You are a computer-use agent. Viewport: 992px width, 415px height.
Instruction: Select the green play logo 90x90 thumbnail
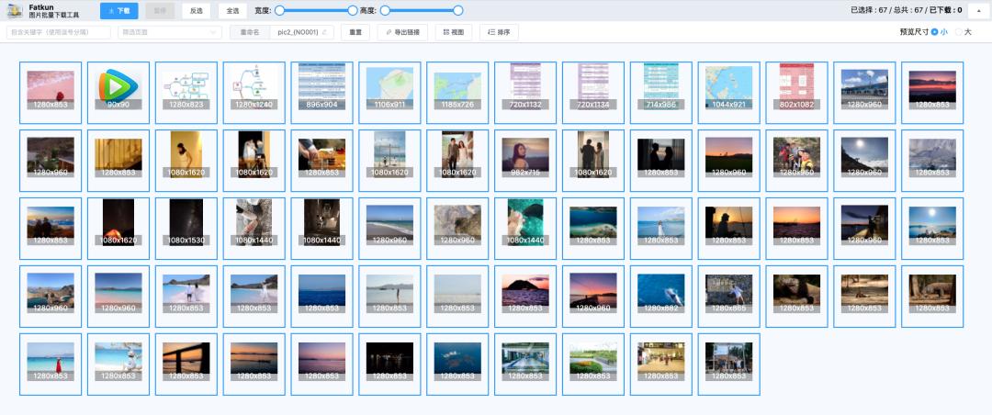pyautogui.click(x=118, y=93)
